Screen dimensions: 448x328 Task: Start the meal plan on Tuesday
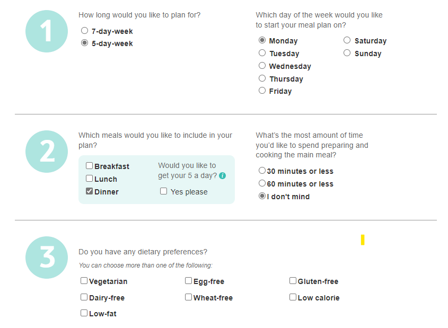262,52
